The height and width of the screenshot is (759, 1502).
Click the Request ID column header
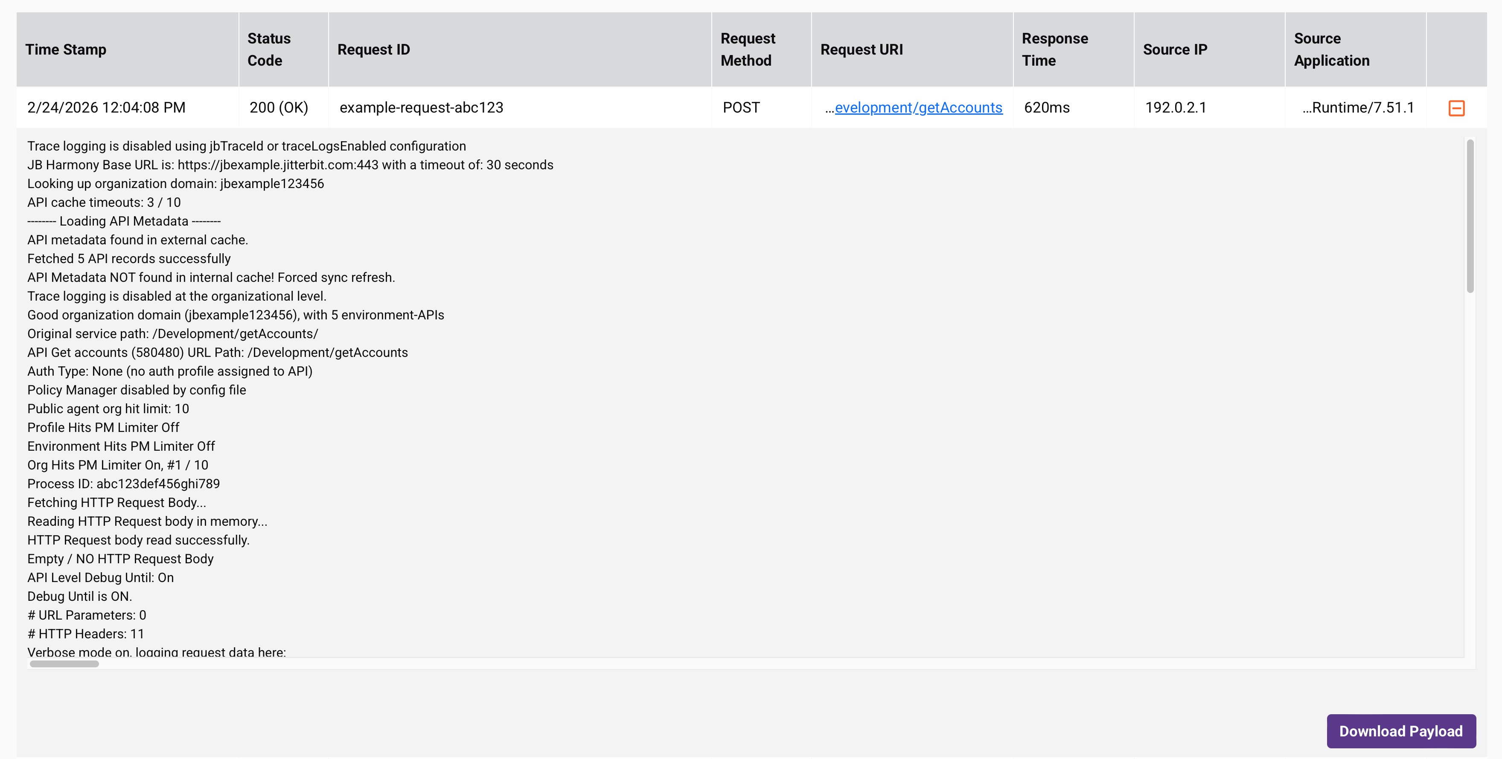coord(374,49)
